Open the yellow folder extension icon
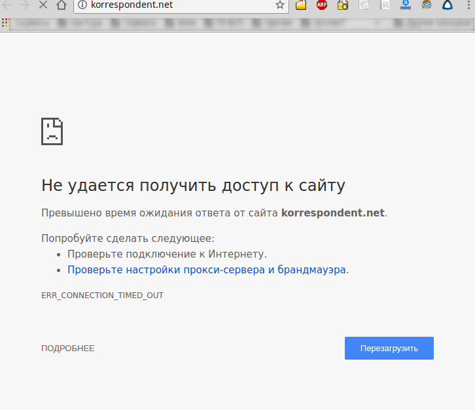Screen dimensions: 475x410 (301, 5)
